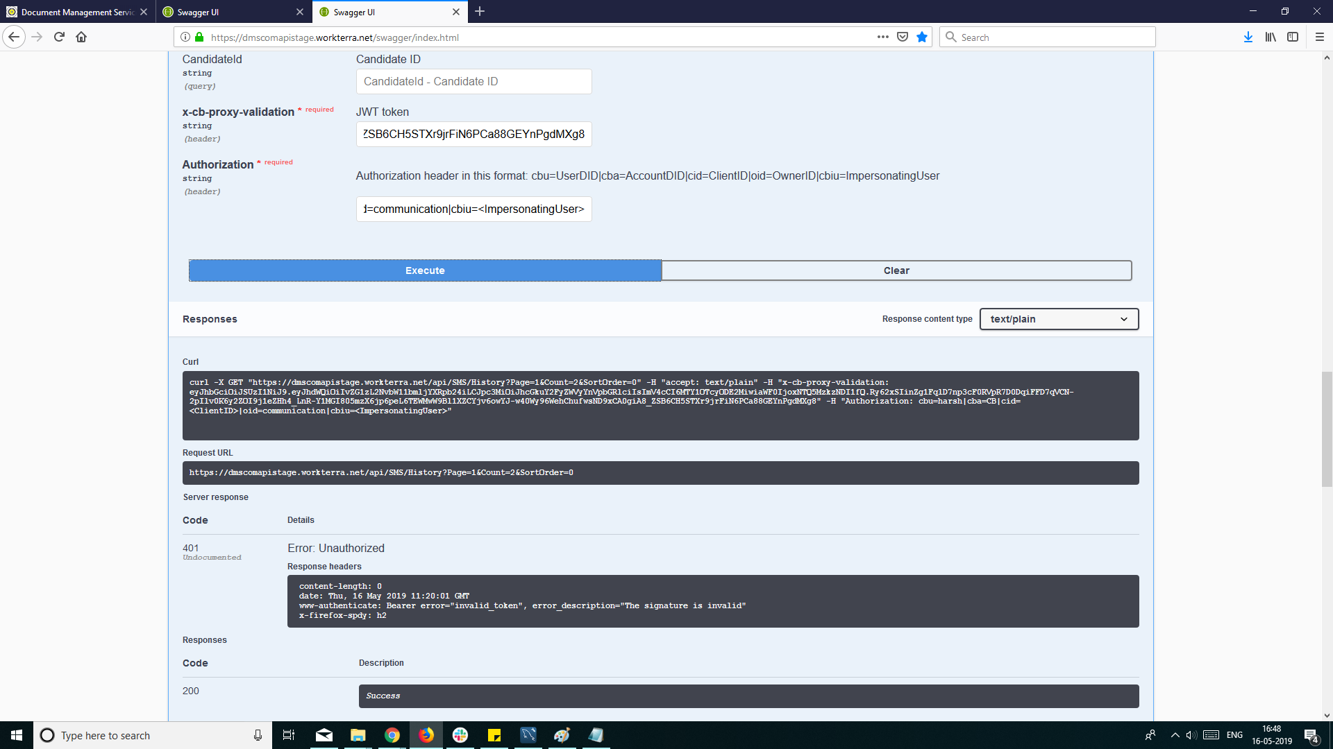The width and height of the screenshot is (1333, 749).
Task: Open the Pocket save icon
Action: [903, 37]
